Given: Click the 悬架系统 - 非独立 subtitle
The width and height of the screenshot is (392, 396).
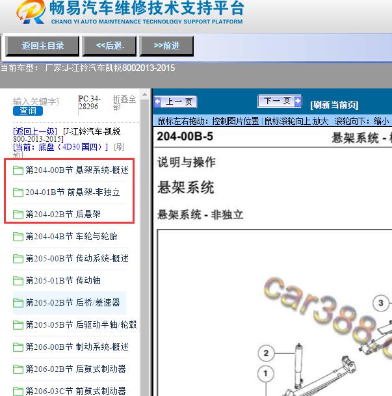Looking at the screenshot, I should [200, 215].
